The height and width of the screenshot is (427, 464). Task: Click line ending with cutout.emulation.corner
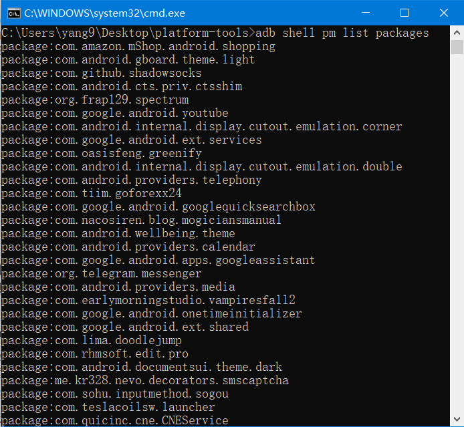click(201, 126)
